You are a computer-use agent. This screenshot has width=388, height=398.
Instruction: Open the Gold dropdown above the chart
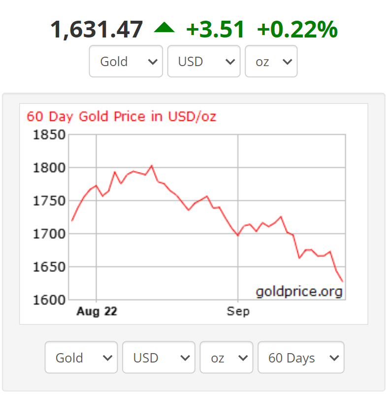[126, 62]
